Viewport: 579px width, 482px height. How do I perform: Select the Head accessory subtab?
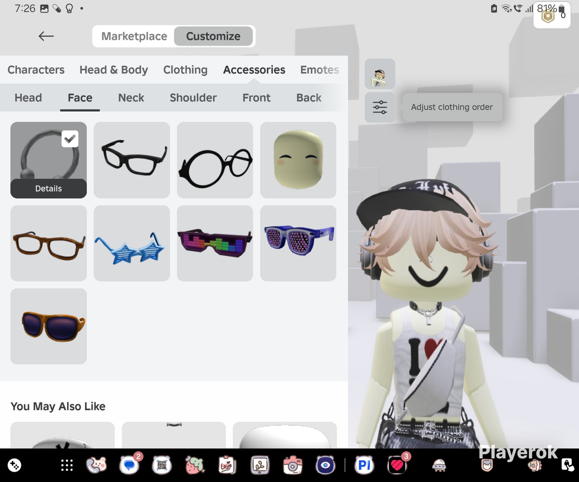[28, 98]
